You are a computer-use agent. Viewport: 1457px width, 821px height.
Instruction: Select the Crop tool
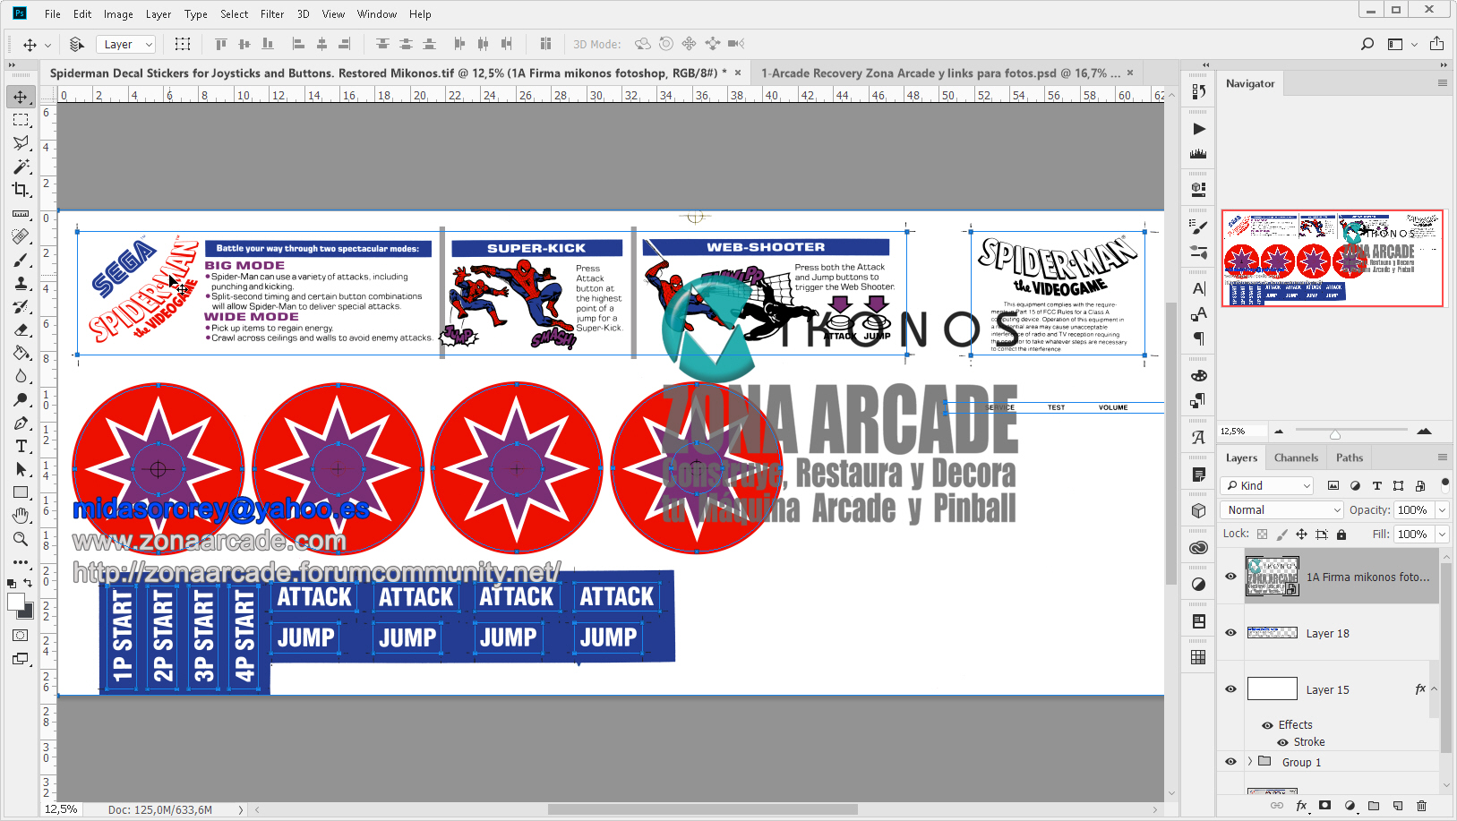point(21,190)
